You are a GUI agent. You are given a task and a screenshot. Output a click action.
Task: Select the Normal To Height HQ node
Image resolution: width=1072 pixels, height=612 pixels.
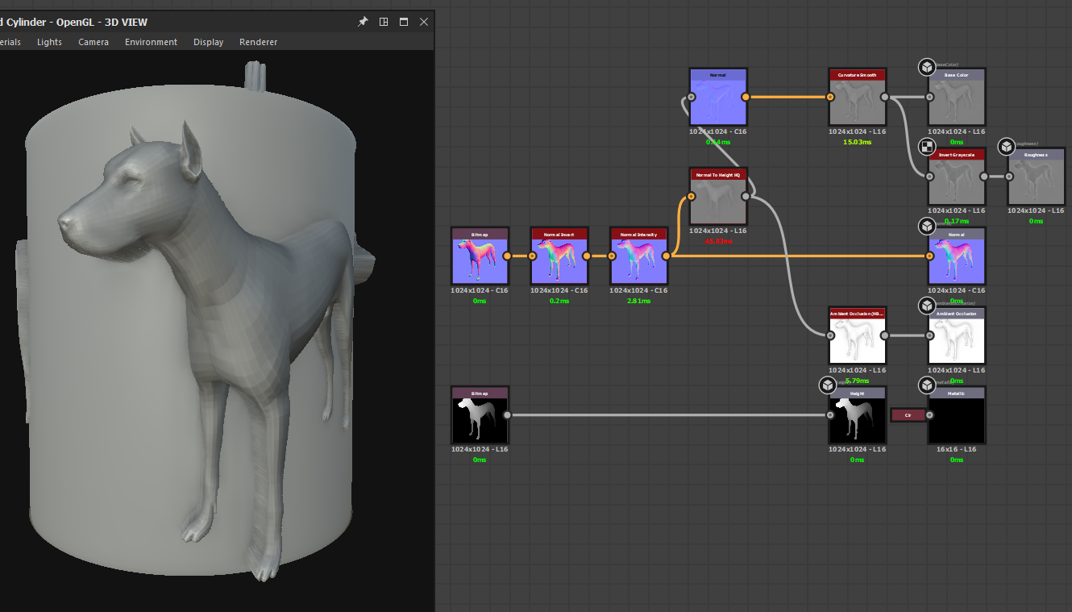[718, 202]
